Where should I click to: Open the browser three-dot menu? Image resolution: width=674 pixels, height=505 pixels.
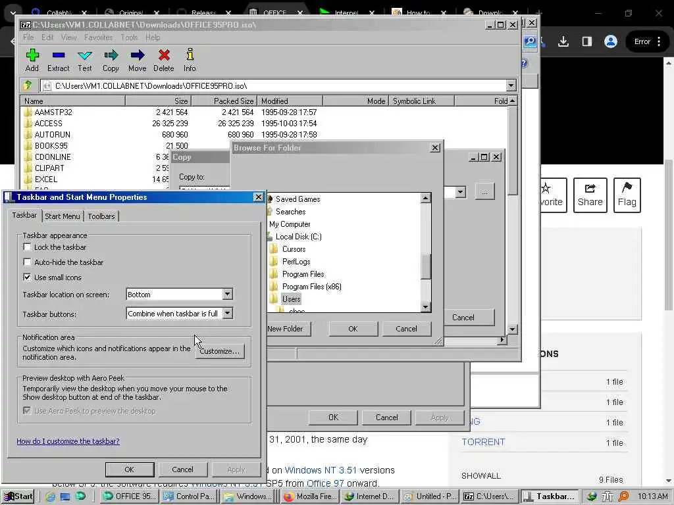659,41
